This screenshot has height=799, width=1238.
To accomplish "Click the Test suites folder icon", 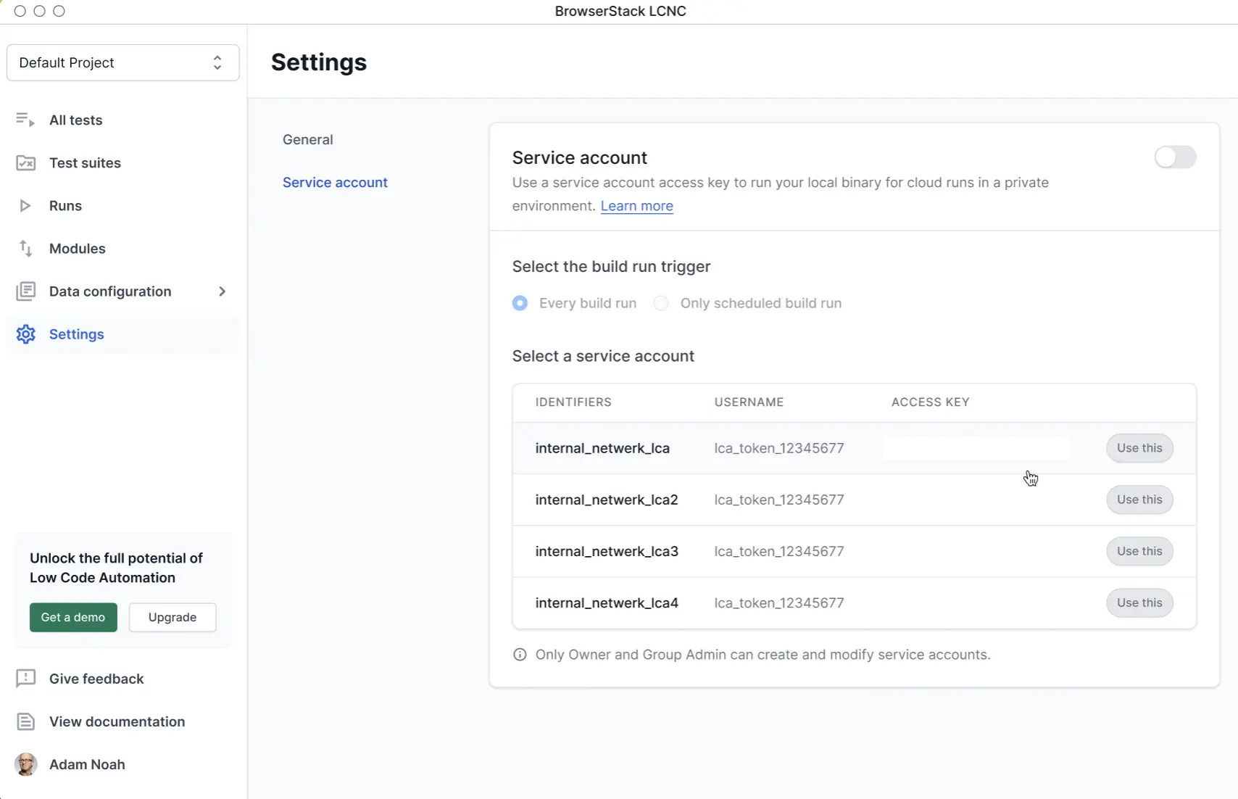I will pos(25,163).
